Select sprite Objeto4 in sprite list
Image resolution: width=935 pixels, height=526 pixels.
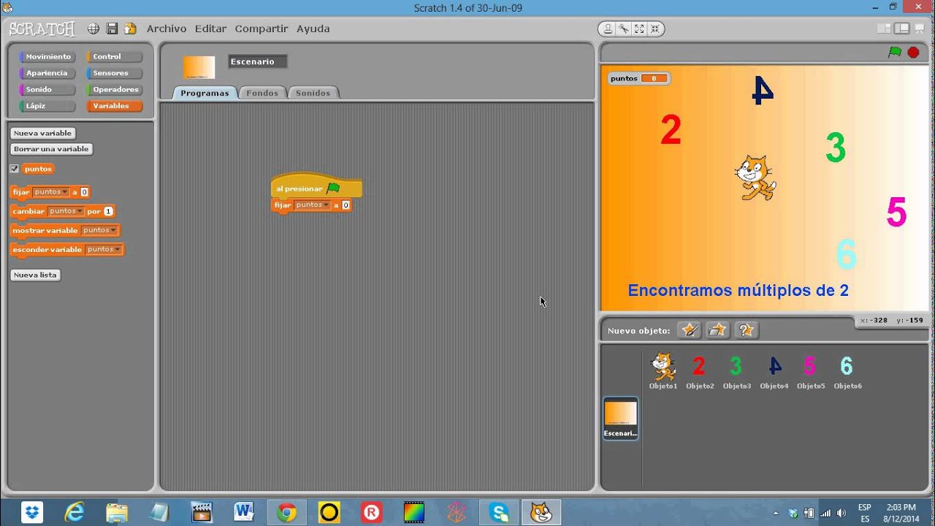(774, 371)
